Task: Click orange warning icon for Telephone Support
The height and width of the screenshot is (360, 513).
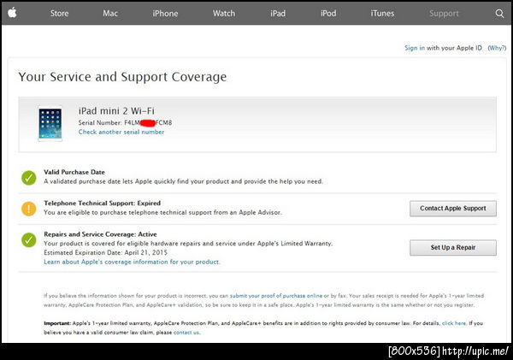Action: tap(29, 209)
